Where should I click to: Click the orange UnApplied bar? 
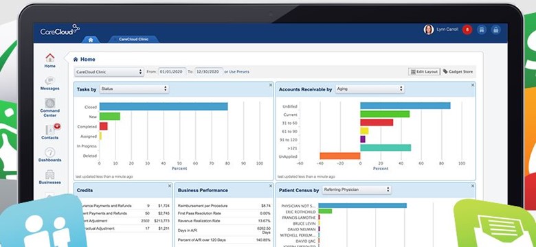pyautogui.click(x=340, y=156)
